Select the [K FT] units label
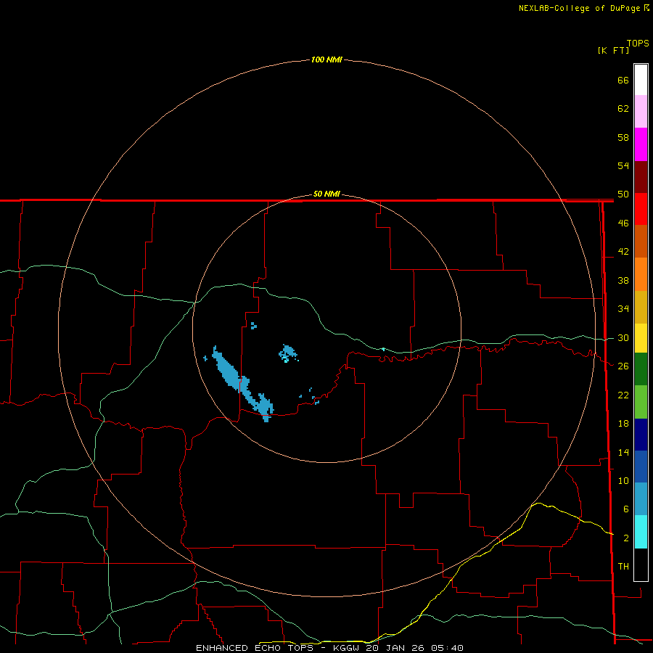The width and height of the screenshot is (653, 653). click(613, 50)
